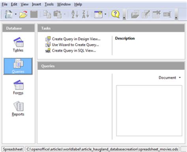Click the query wizard task icon
Screen dimensions: 187x152
tap(48, 44)
